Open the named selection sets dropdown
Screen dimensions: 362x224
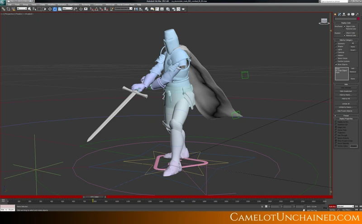click(x=123, y=9)
